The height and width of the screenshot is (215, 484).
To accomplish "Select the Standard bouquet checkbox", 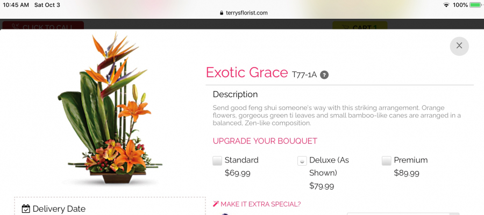I will pos(217,160).
